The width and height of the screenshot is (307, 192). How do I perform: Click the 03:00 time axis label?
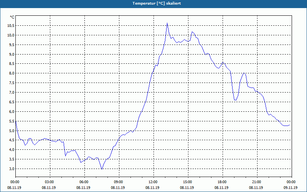50,182
